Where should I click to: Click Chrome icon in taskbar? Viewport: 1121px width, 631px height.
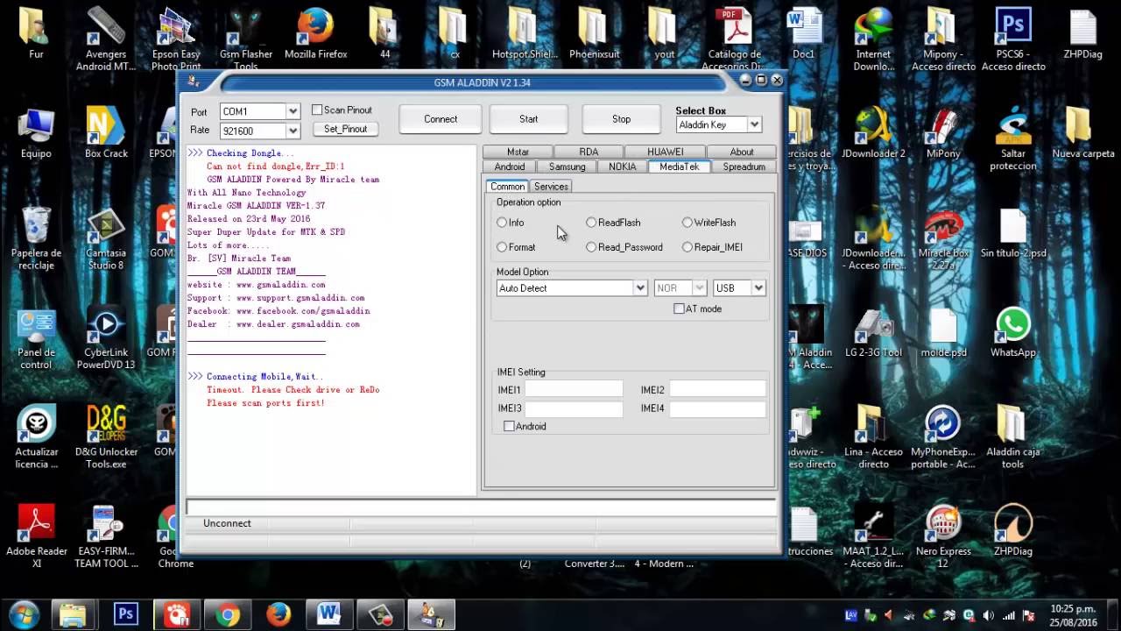[x=228, y=614]
